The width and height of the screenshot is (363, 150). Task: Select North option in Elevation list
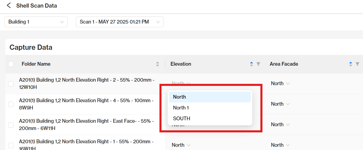[x=210, y=97]
